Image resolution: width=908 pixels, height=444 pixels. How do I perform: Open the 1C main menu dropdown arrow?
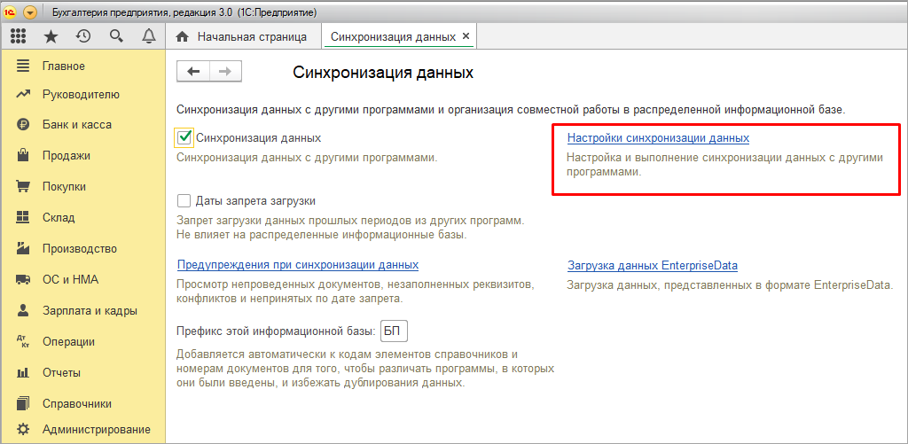(x=31, y=12)
